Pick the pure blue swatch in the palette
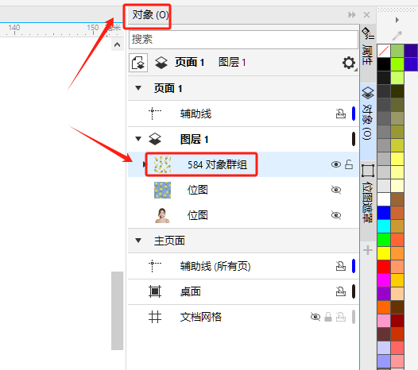Image resolution: width=418 pixels, height=370 pixels. pyautogui.click(x=384, y=213)
